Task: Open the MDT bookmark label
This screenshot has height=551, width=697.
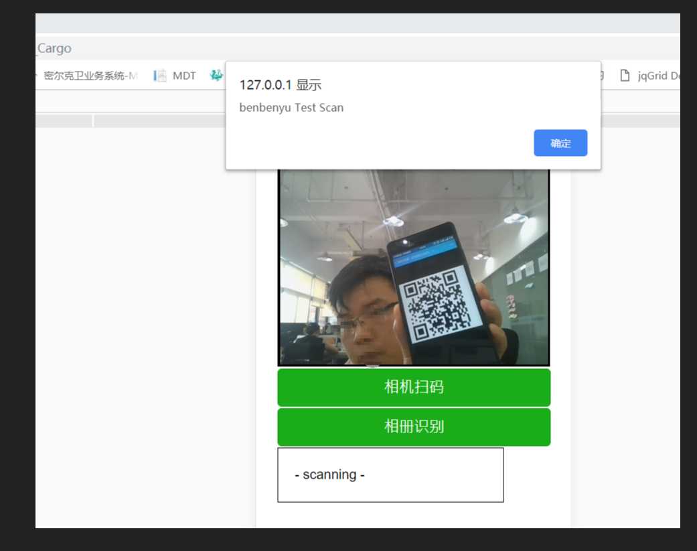Action: [184, 76]
